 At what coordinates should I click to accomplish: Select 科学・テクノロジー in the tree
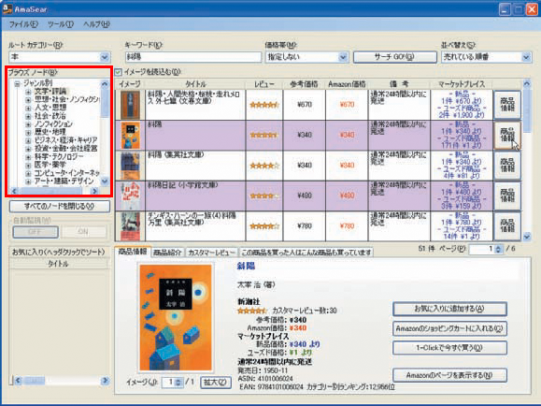[x=59, y=157]
